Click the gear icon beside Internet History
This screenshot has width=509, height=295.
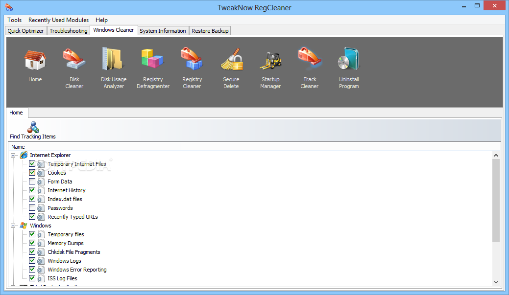[x=41, y=190]
